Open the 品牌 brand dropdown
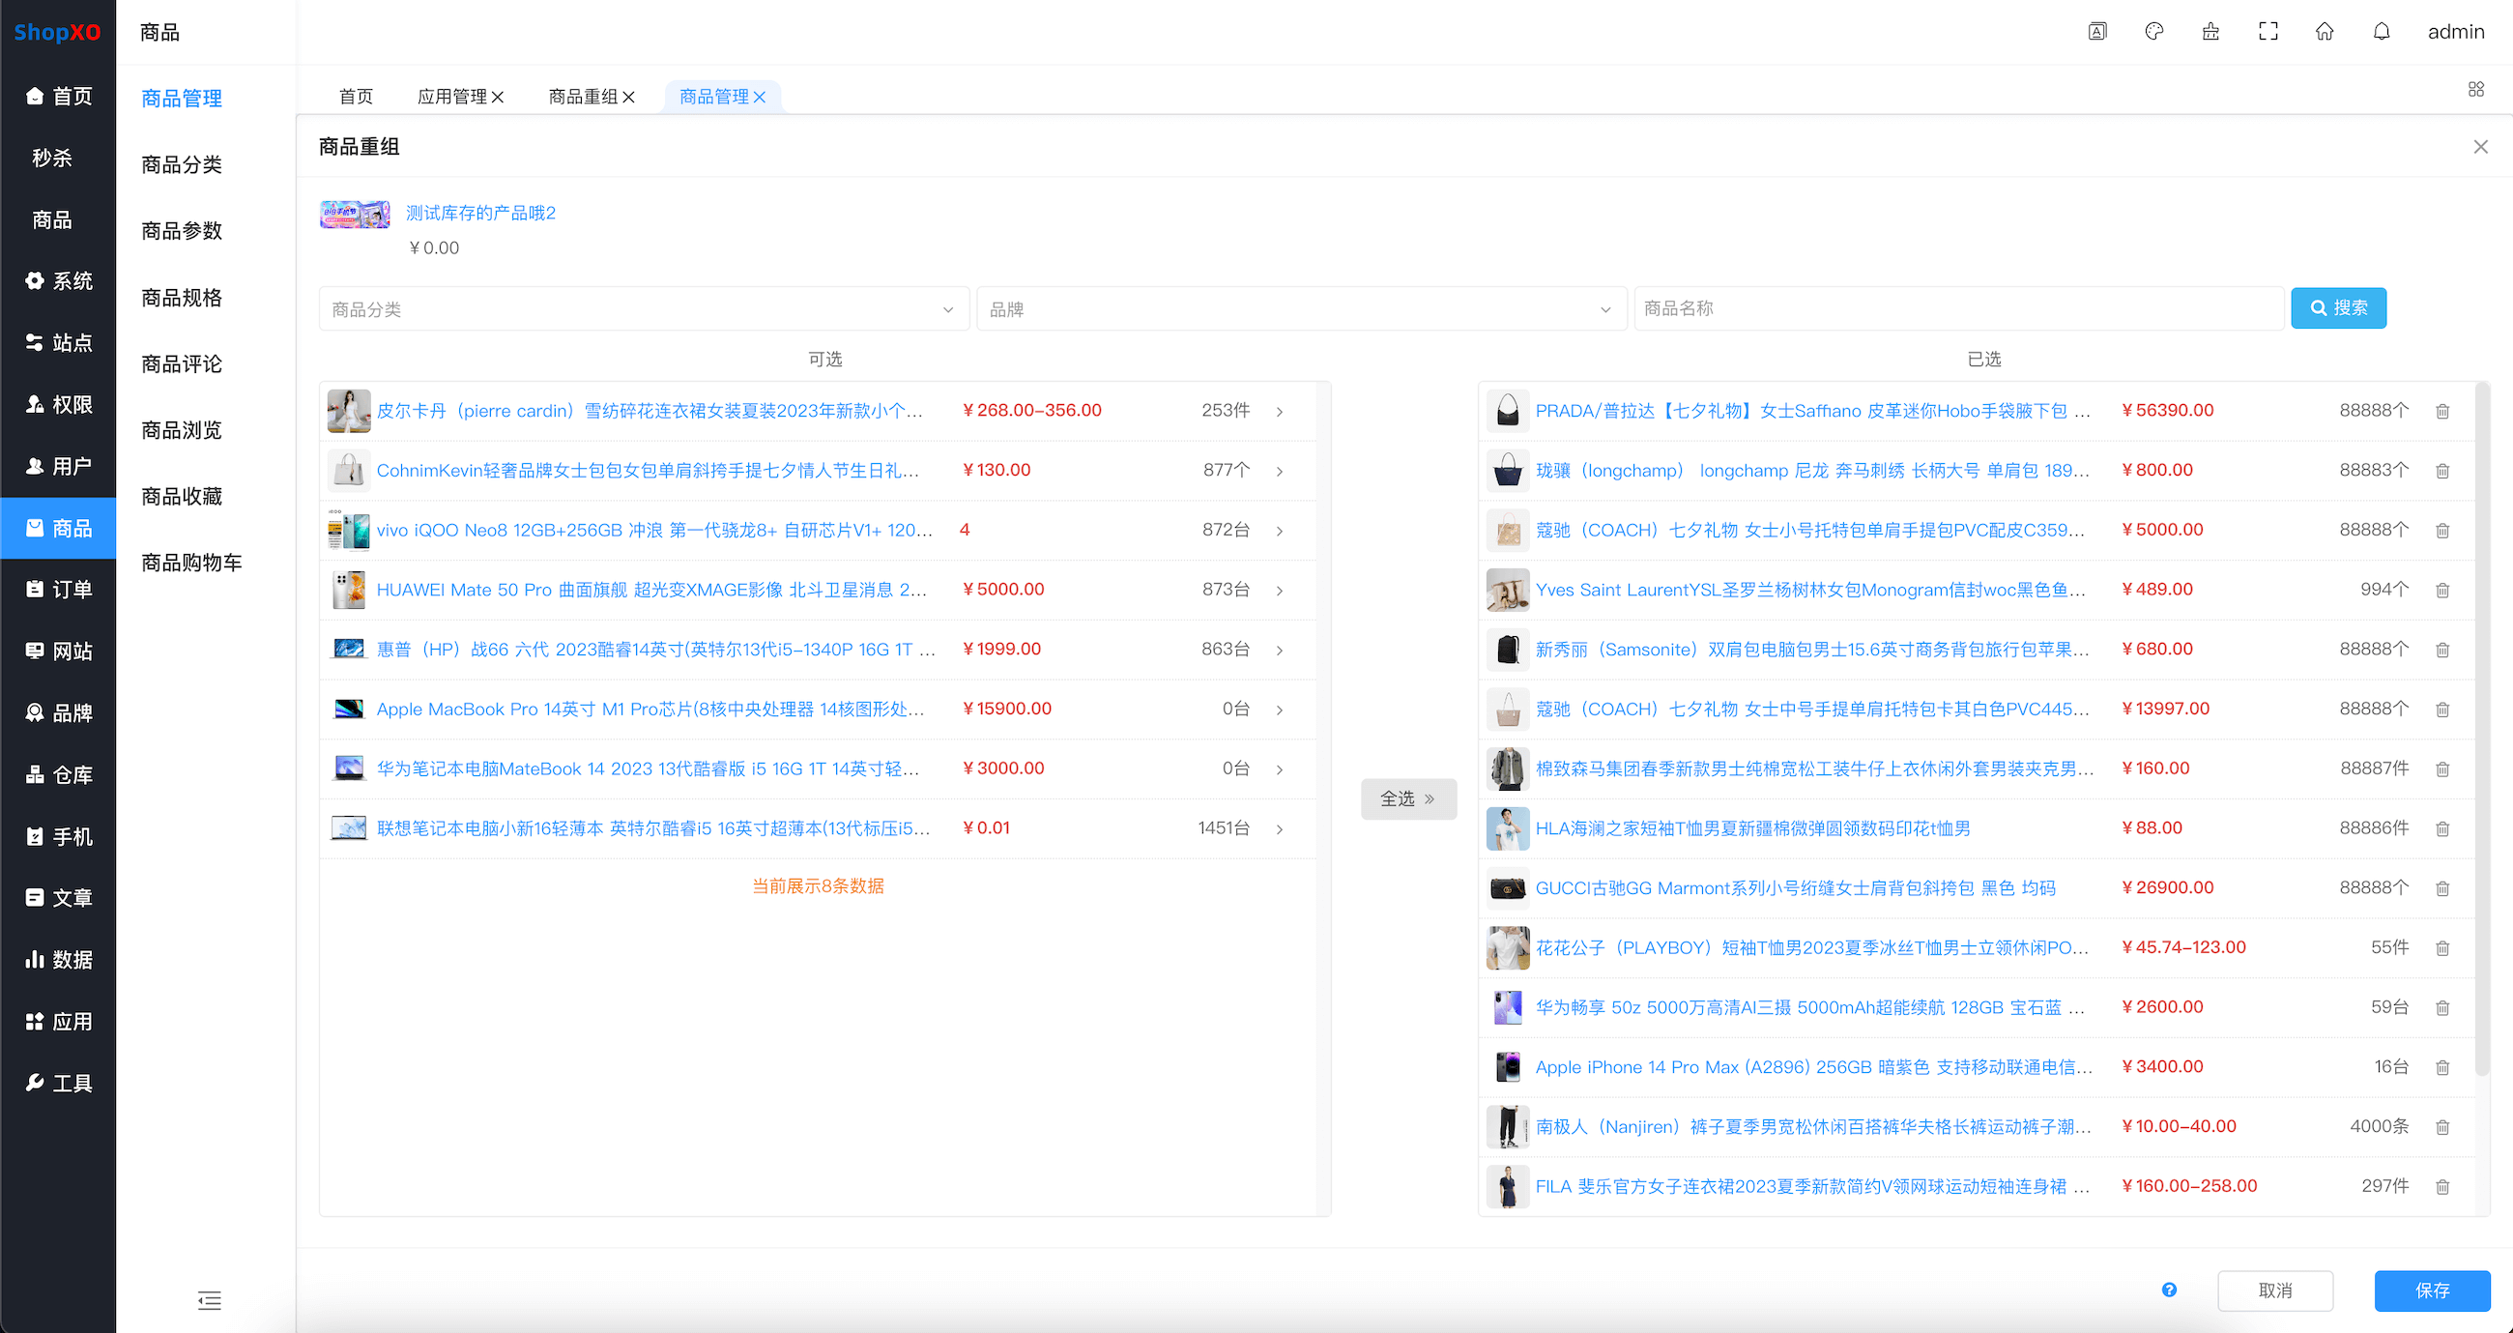This screenshot has height=1333, width=2513. pos(1300,309)
